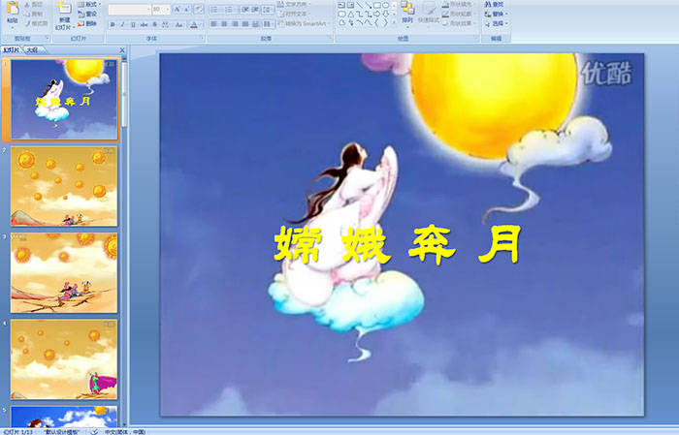Screen dimensions: 679x435
Task: Open the Select (选择) dropdown
Action: click(497, 23)
